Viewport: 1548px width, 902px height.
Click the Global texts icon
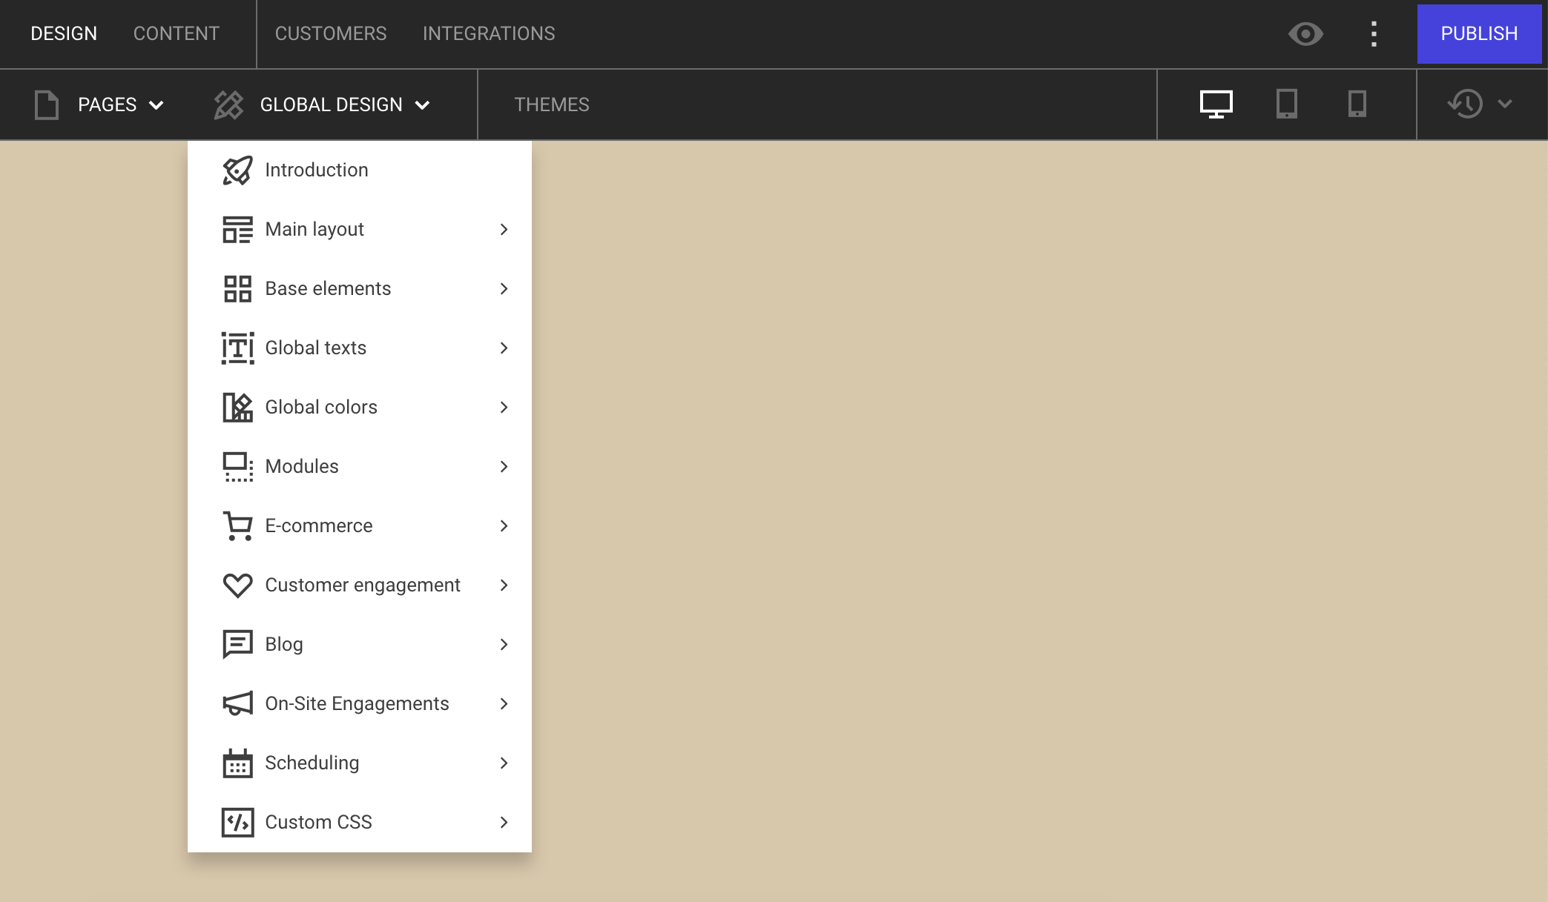point(237,348)
